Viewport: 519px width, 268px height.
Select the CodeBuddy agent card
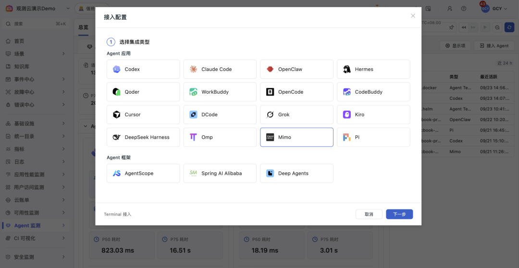(x=373, y=92)
